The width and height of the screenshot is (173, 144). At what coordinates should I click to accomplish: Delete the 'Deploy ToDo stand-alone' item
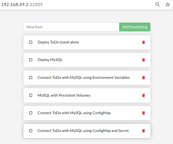pyautogui.click(x=143, y=42)
